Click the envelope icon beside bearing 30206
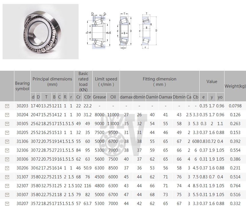The width and height of the screenshot is (246, 211). pyautogui.click(x=7, y=168)
